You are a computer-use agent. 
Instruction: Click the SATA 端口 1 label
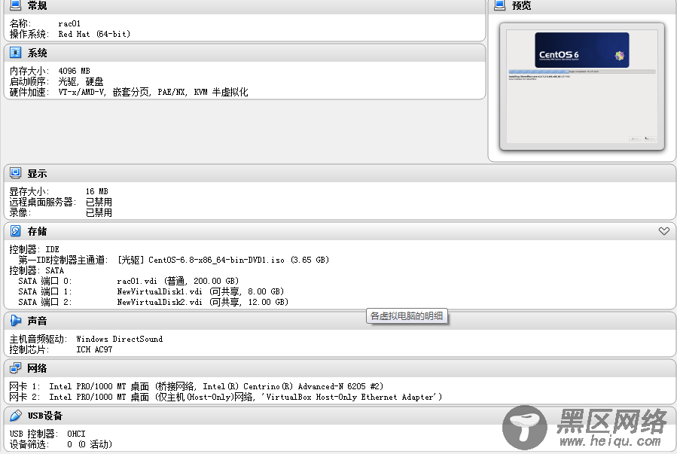45,291
